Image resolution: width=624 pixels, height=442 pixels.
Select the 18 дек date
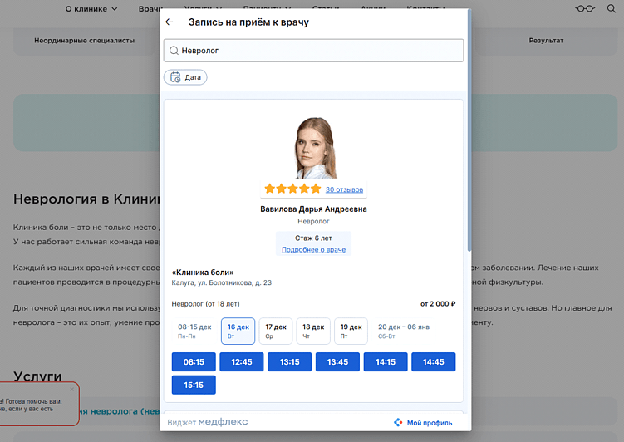[313, 331]
